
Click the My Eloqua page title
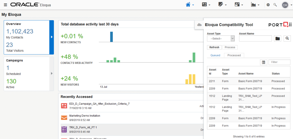point(11,14)
